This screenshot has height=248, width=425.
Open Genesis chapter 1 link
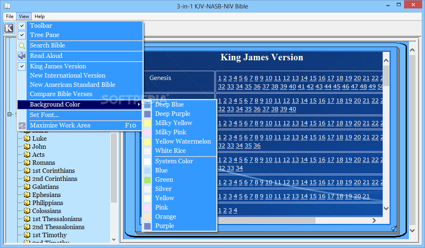click(220, 78)
